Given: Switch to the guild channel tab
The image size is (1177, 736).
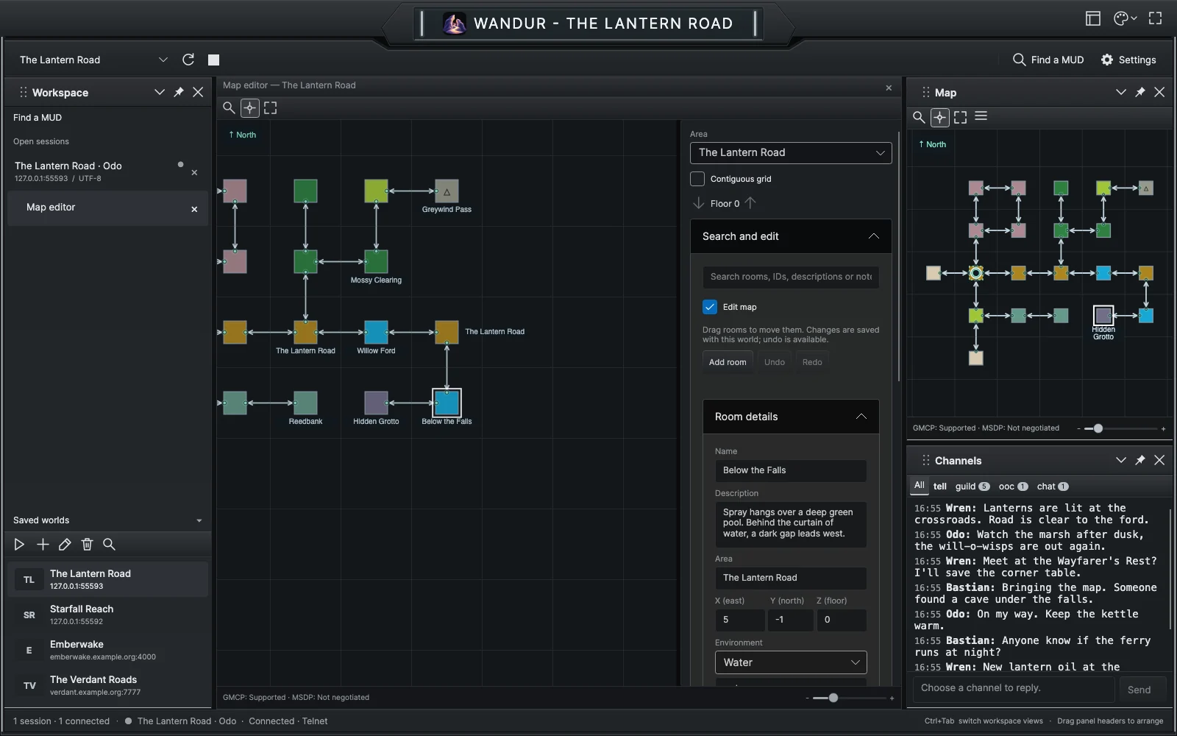Looking at the screenshot, I should click(x=972, y=486).
